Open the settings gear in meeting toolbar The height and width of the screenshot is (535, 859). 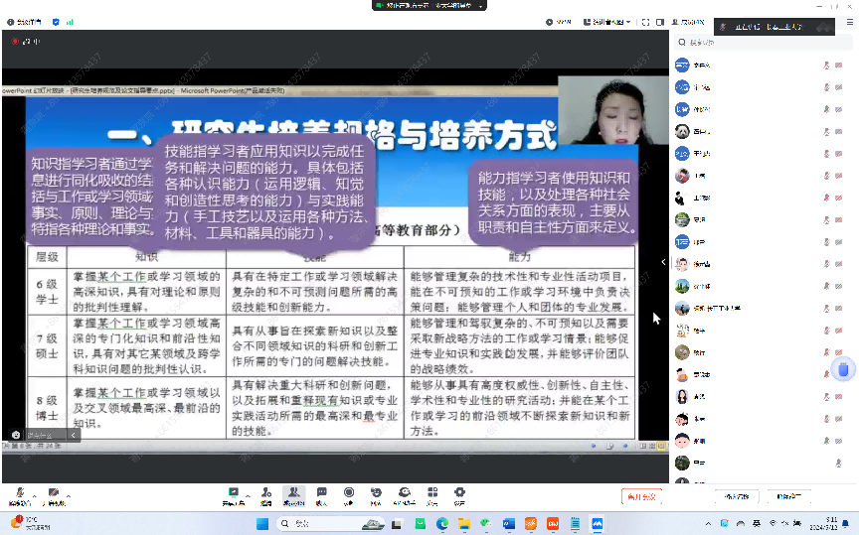459,495
